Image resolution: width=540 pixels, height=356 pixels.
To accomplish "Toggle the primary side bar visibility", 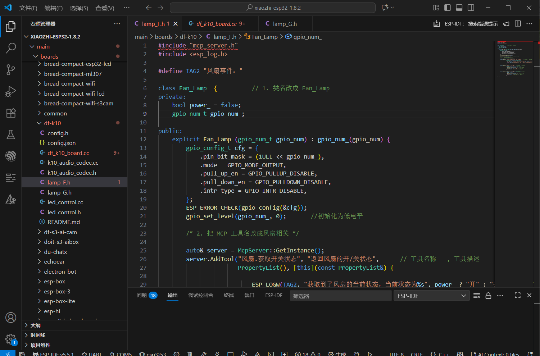I will coord(448,8).
